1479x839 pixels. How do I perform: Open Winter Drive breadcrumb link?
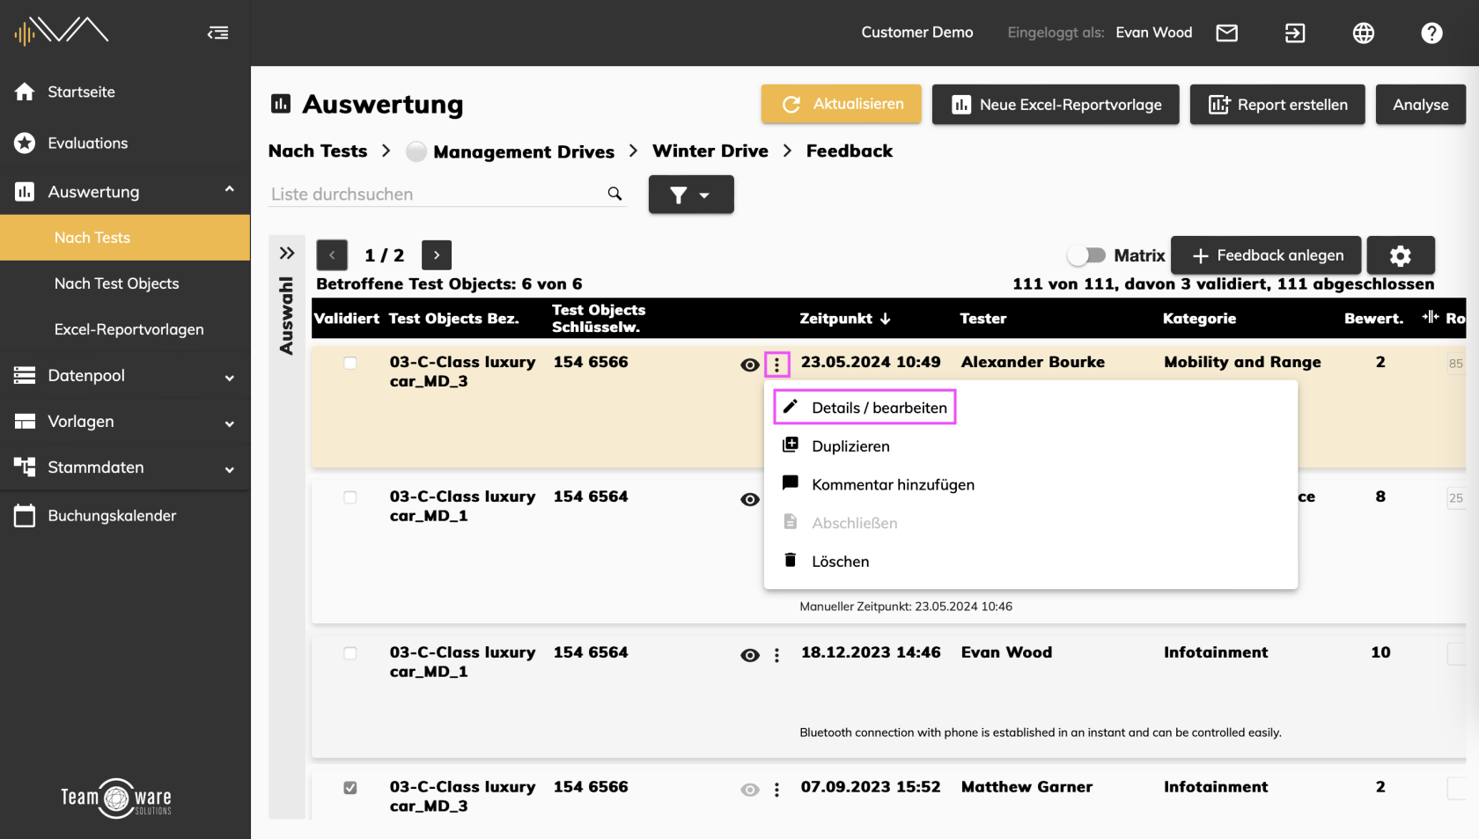(x=710, y=151)
